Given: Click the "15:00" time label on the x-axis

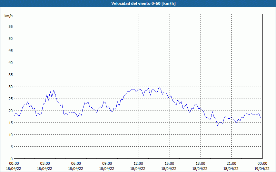Looking at the screenshot, I should coord(169,164).
